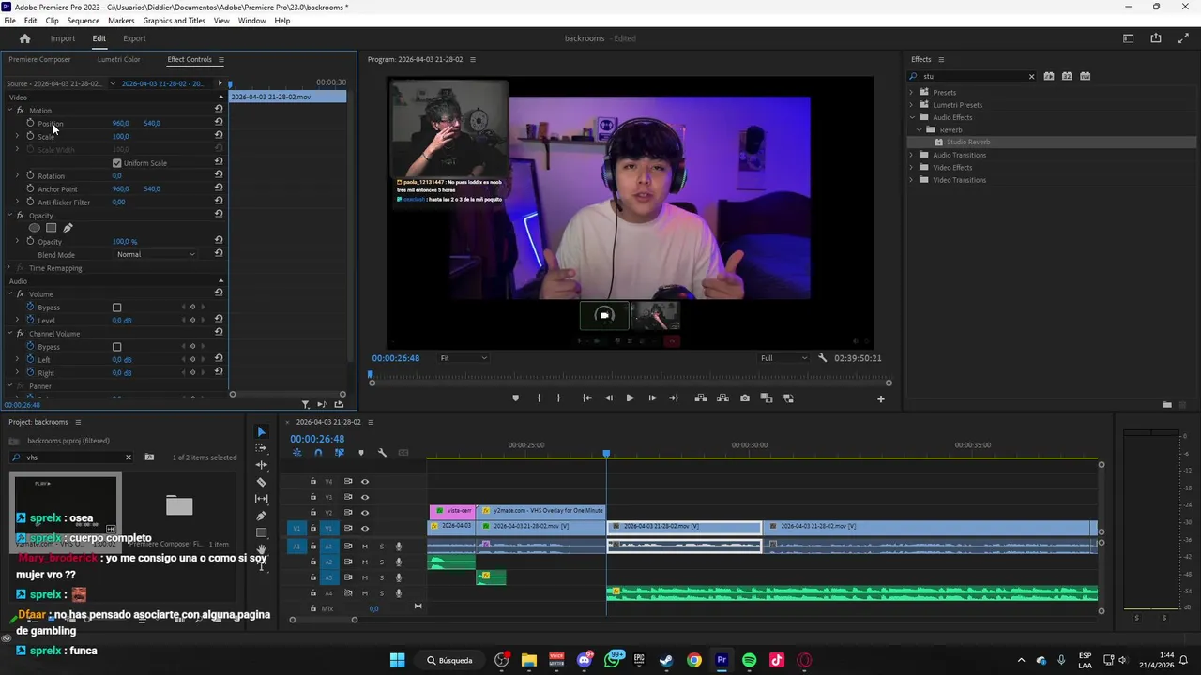1201x675 pixels.
Task: Click Export Frame camera icon
Action: pos(745,398)
